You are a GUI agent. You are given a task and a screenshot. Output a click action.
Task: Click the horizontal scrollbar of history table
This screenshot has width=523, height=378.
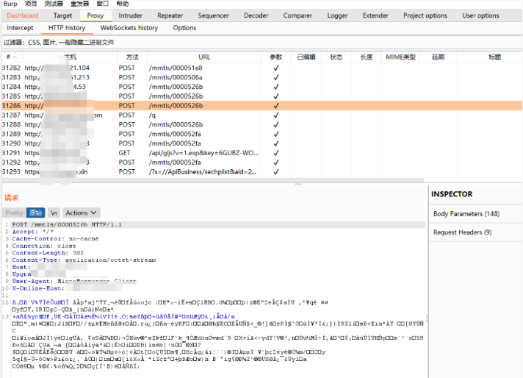pos(213,180)
